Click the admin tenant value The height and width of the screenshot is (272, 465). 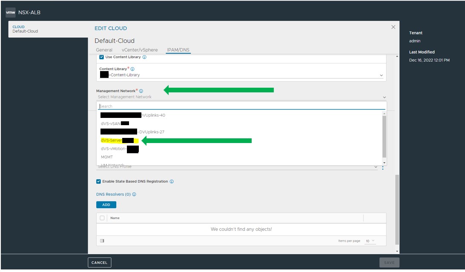coord(415,41)
